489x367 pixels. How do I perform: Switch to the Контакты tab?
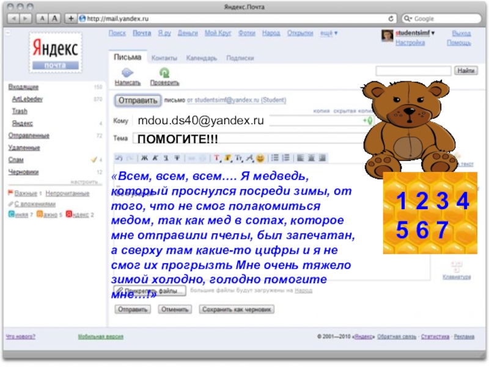tap(164, 58)
